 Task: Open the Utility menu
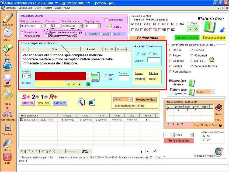pyautogui.click(x=38, y=8)
